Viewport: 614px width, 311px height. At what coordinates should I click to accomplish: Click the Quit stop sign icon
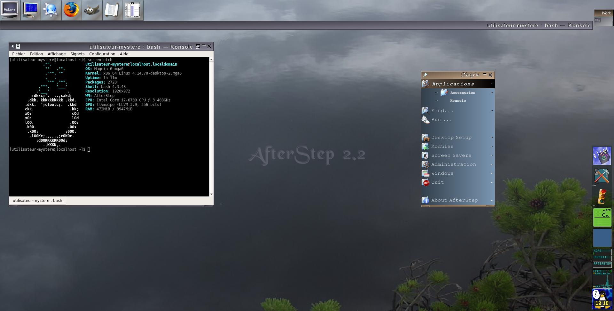pos(426,182)
